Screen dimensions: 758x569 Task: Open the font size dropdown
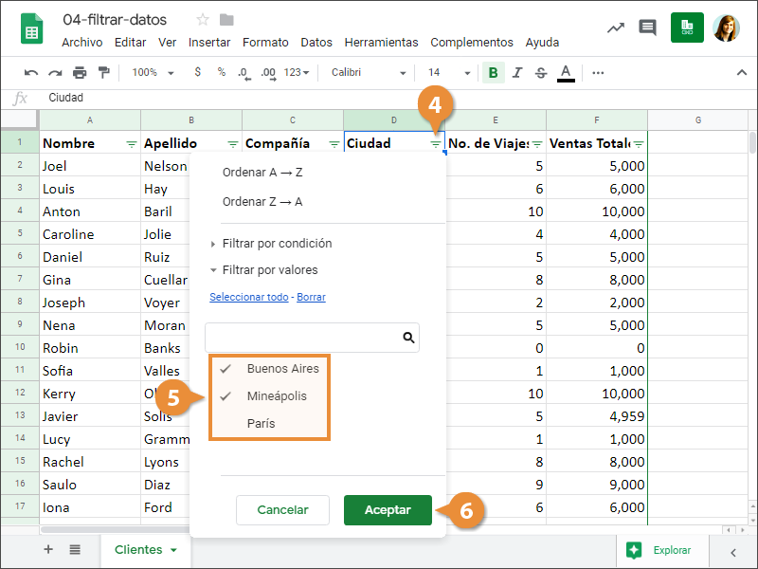[x=449, y=73]
